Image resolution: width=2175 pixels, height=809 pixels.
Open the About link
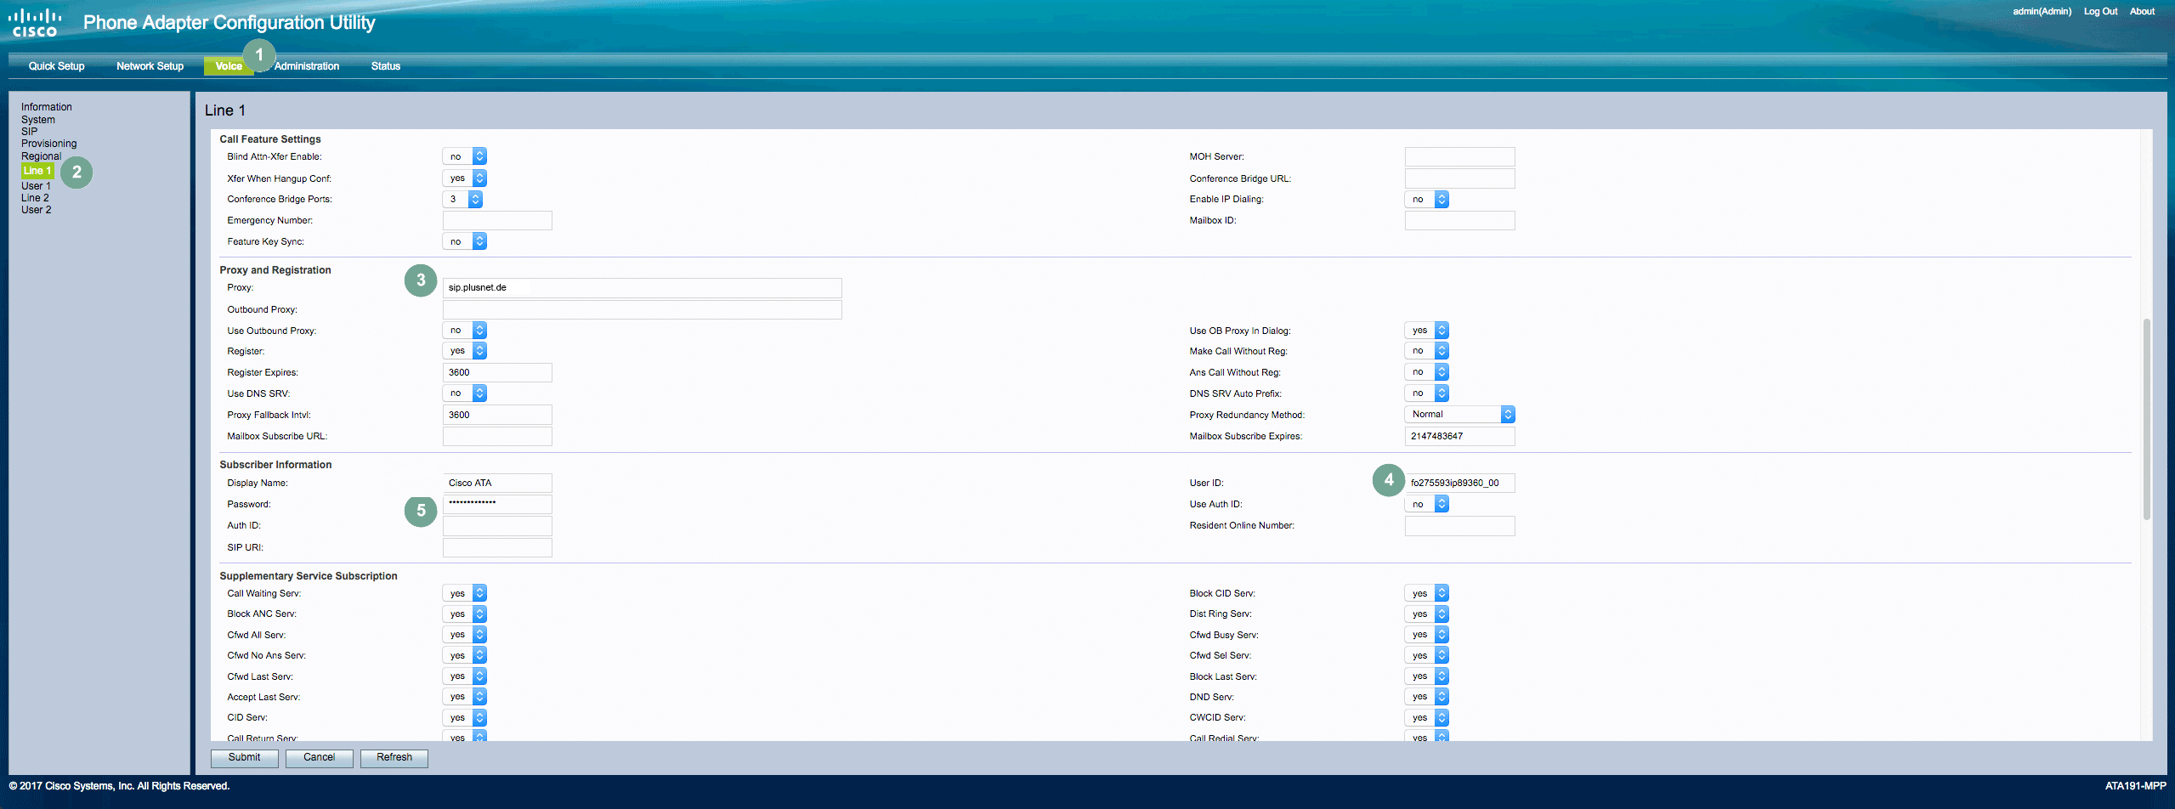point(2142,11)
